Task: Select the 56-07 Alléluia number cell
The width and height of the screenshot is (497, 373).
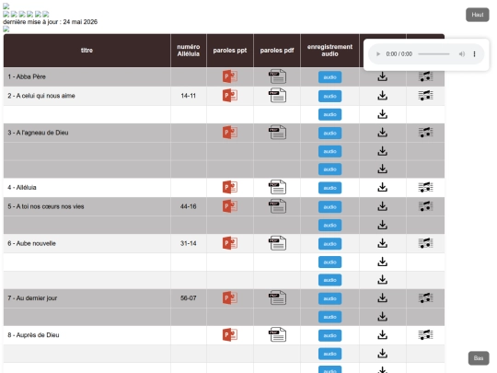Action: coord(189,298)
